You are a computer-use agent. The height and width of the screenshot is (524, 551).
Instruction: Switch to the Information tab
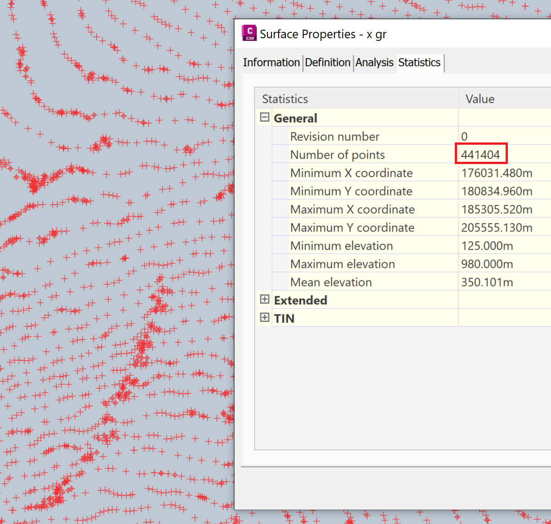pos(271,62)
